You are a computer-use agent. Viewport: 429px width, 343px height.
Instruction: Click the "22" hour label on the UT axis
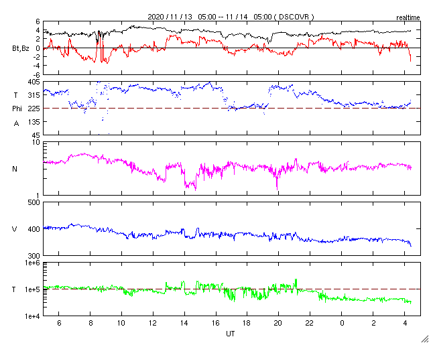(310, 323)
